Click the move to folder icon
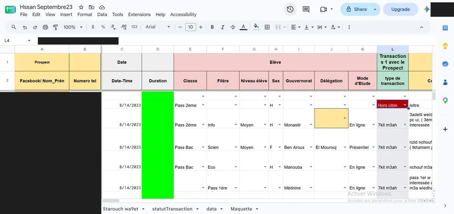454x214 pixels. pyautogui.click(x=92, y=7)
